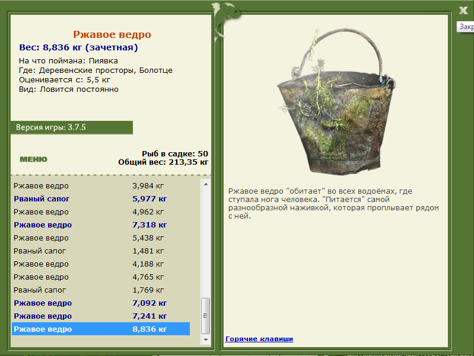Select Рваный сапог 1,481 кг row
The image size is (474, 356).
(x=101, y=251)
